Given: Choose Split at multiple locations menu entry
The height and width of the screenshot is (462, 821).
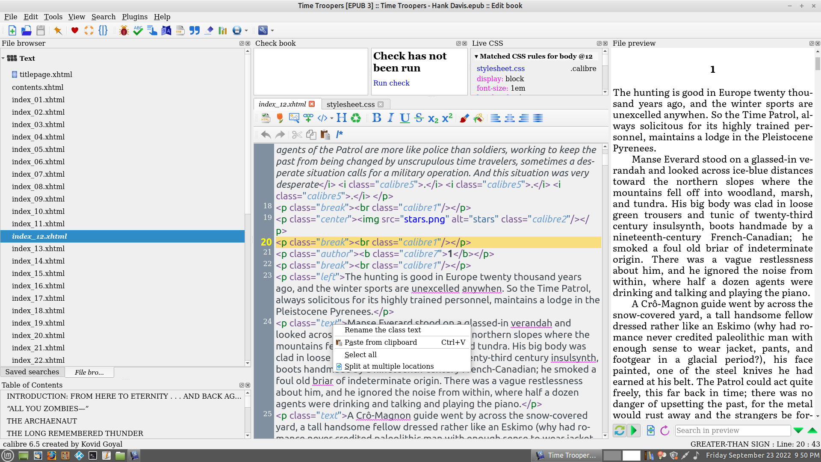Looking at the screenshot, I should coord(389,366).
